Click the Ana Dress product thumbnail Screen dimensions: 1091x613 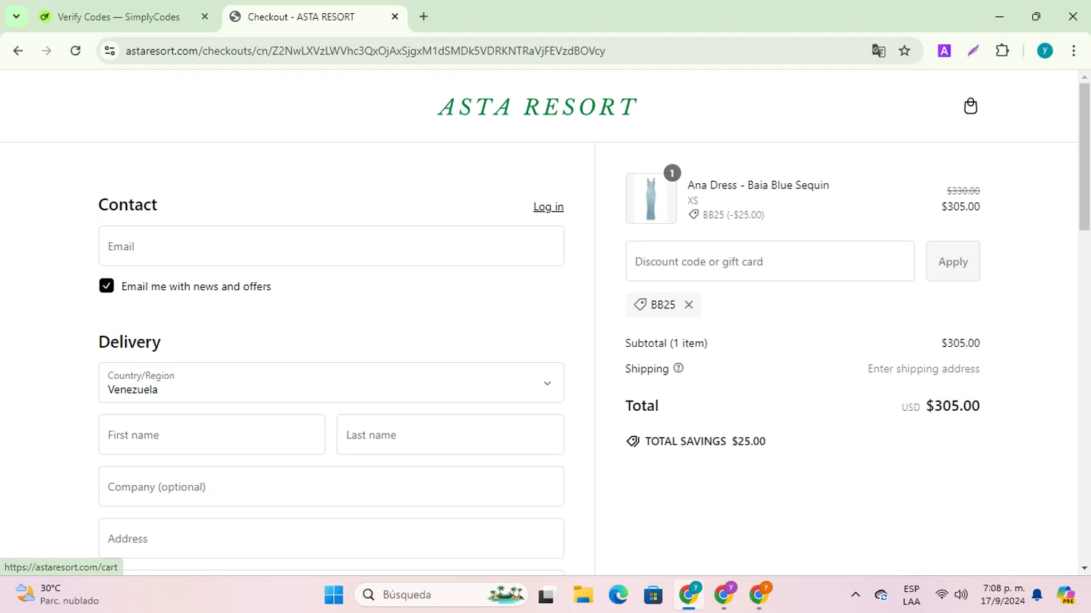coord(651,198)
